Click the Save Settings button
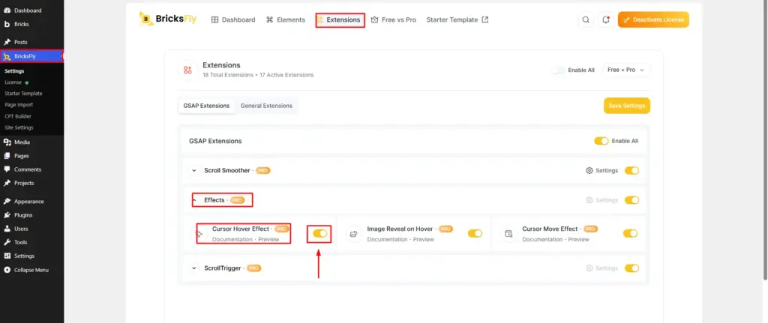Viewport: 768px width, 323px height. (626, 106)
